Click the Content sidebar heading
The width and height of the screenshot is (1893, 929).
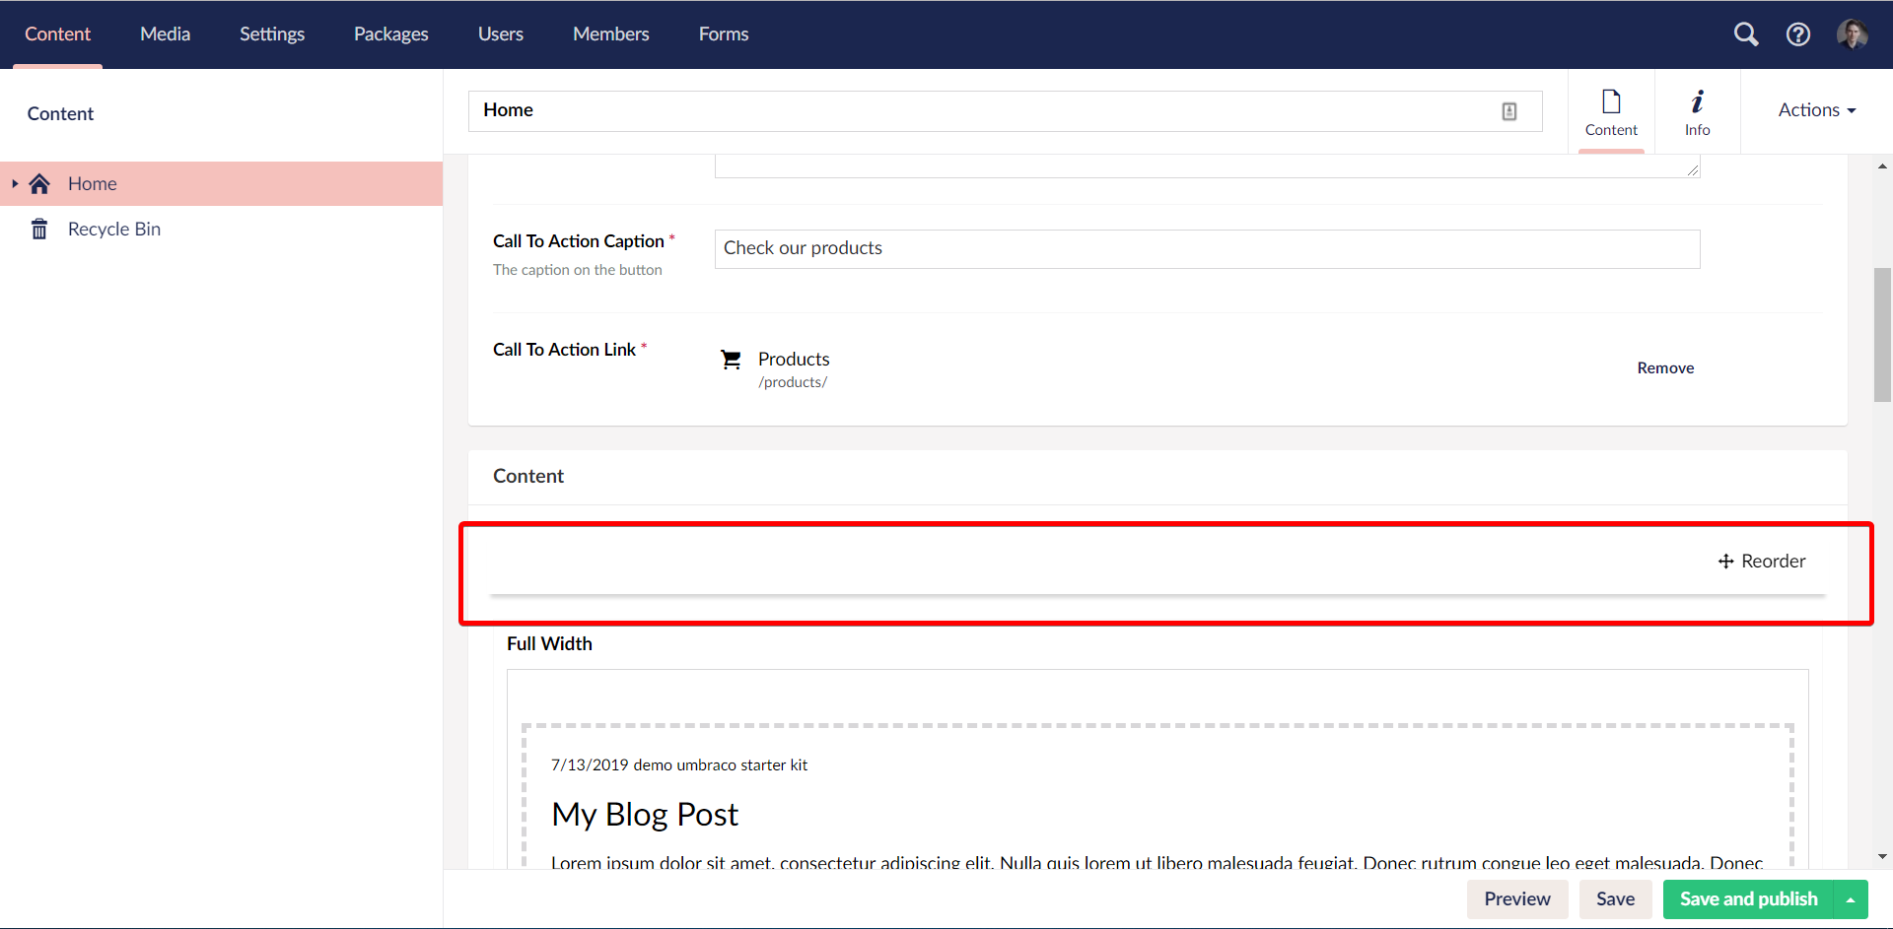(x=60, y=114)
